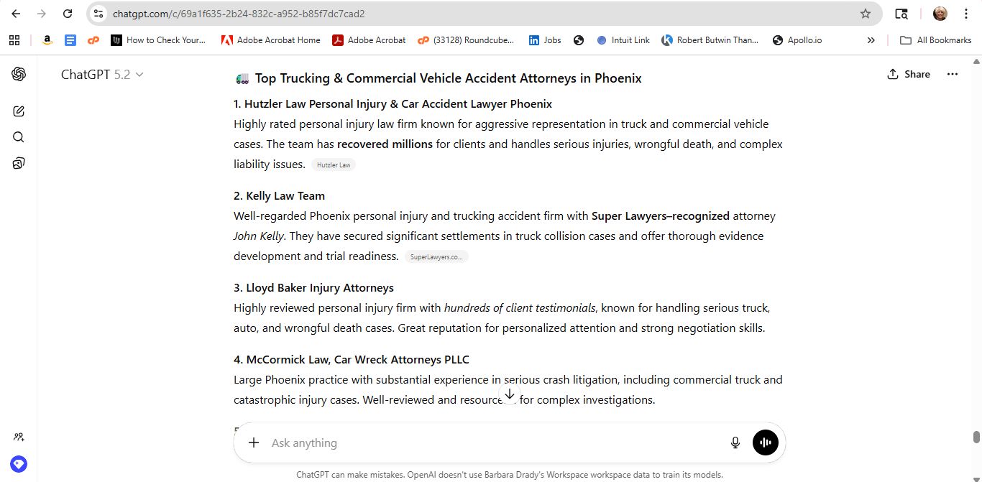Screen dimensions: 982x482
Task: Focus the Ask anything input field
Action: (x=496, y=442)
